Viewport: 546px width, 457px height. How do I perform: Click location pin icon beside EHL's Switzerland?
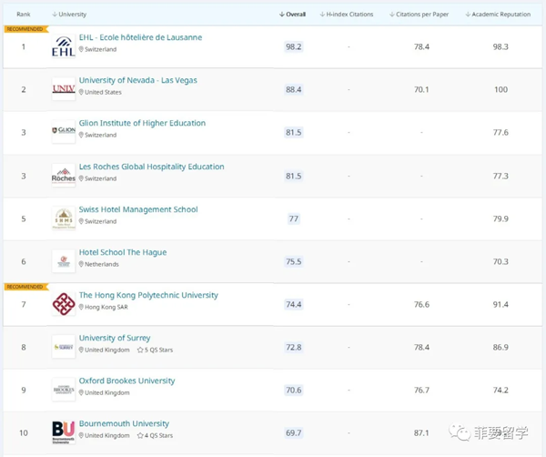(x=81, y=49)
